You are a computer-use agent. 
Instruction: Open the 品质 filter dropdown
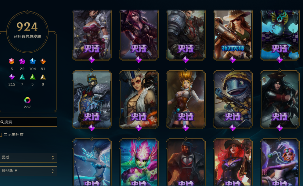(28, 158)
